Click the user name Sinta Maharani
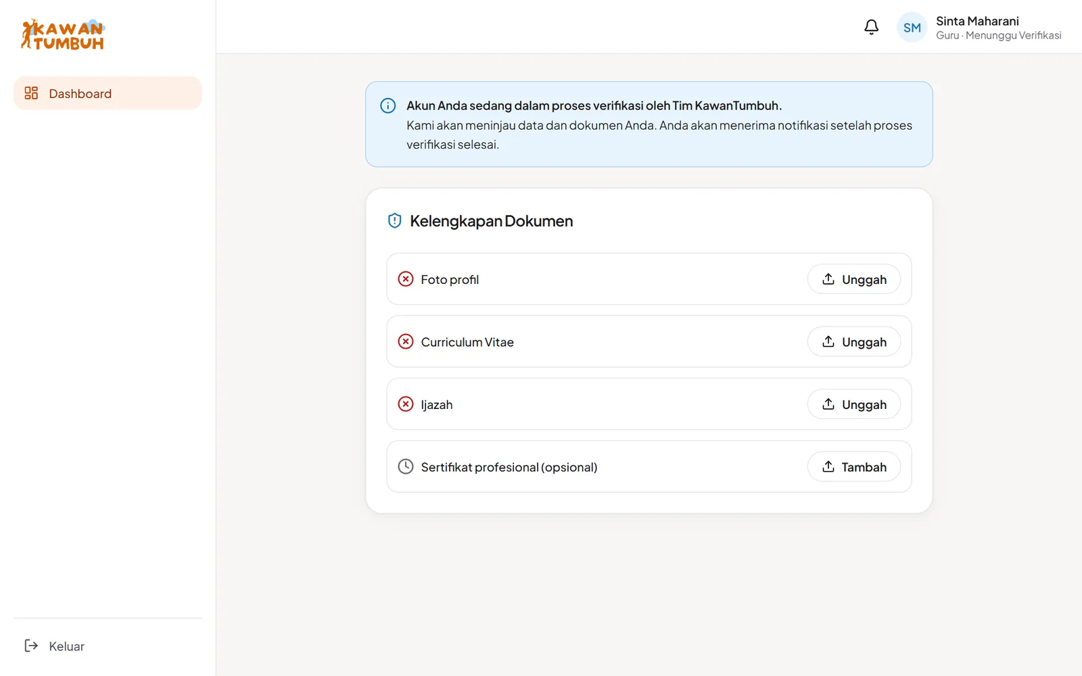1082x676 pixels. coord(977,21)
